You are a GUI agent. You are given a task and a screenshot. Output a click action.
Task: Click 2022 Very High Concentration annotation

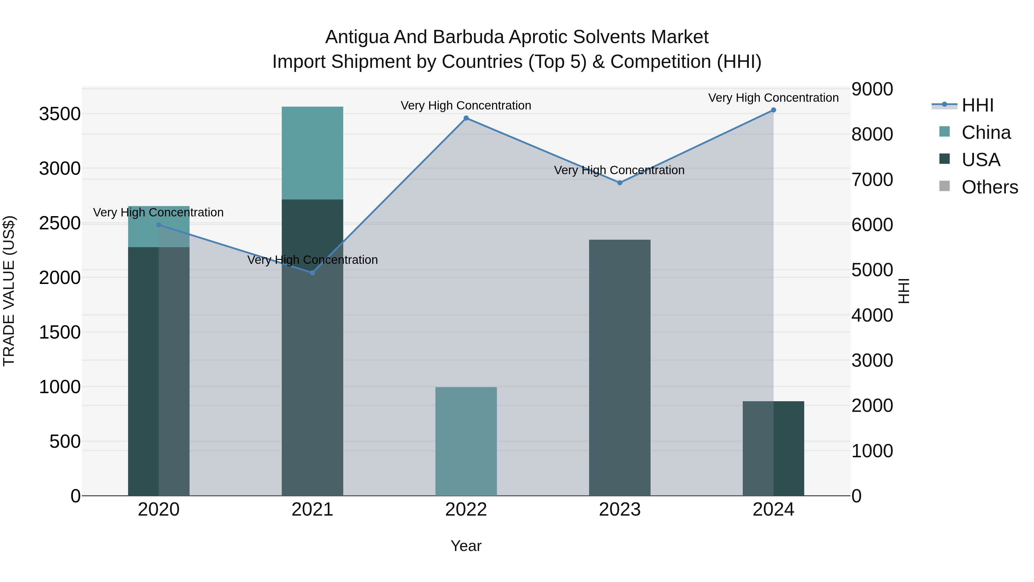point(466,106)
